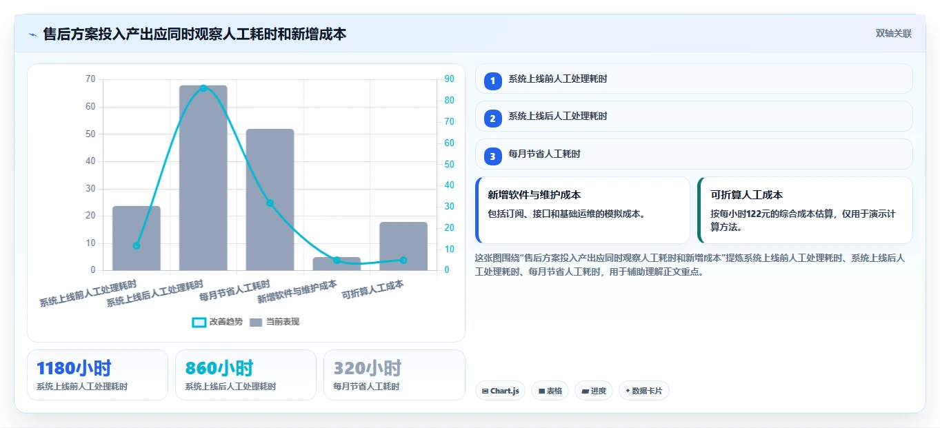Click the line point above the first bar
The width and height of the screenshot is (940, 428).
[x=137, y=246]
